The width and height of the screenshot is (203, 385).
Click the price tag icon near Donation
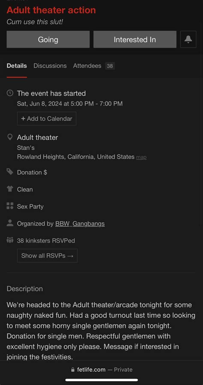pyautogui.click(x=10, y=172)
